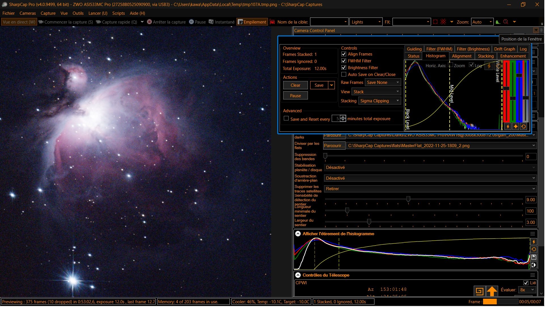Open the View Stack dropdown

click(x=376, y=92)
